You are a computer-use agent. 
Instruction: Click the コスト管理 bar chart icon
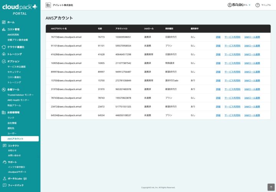(4, 29)
